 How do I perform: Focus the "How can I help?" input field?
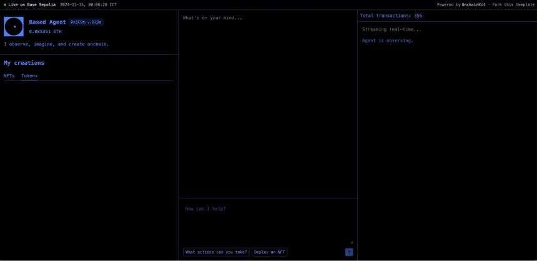(268, 224)
